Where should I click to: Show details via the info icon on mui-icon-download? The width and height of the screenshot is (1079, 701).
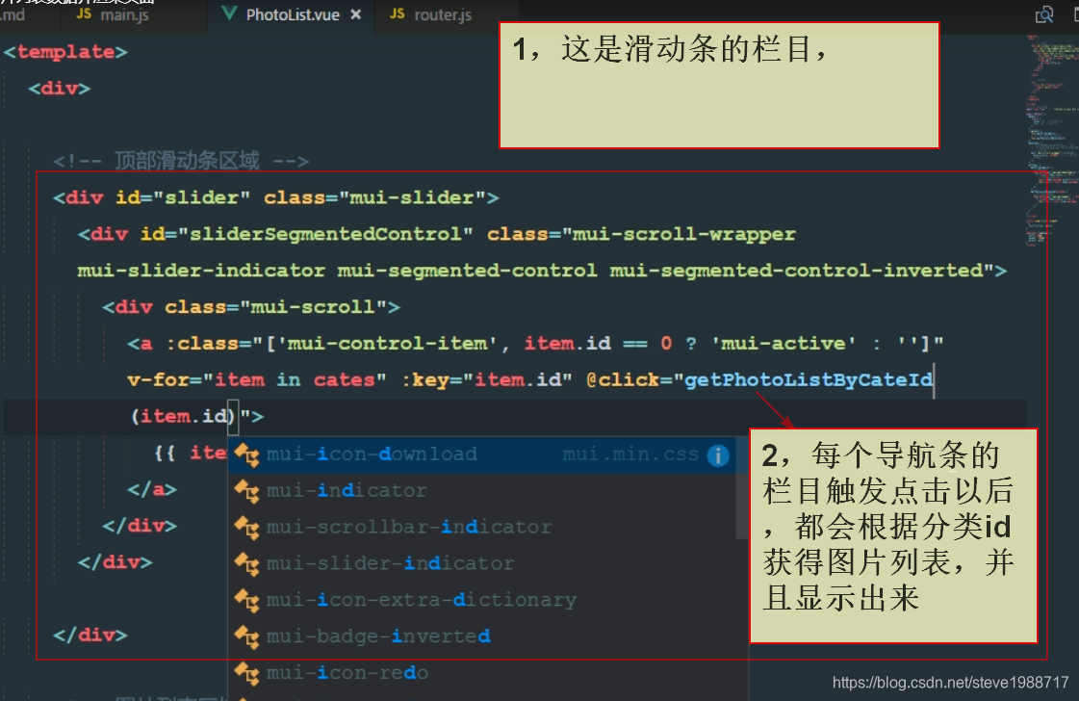click(718, 455)
